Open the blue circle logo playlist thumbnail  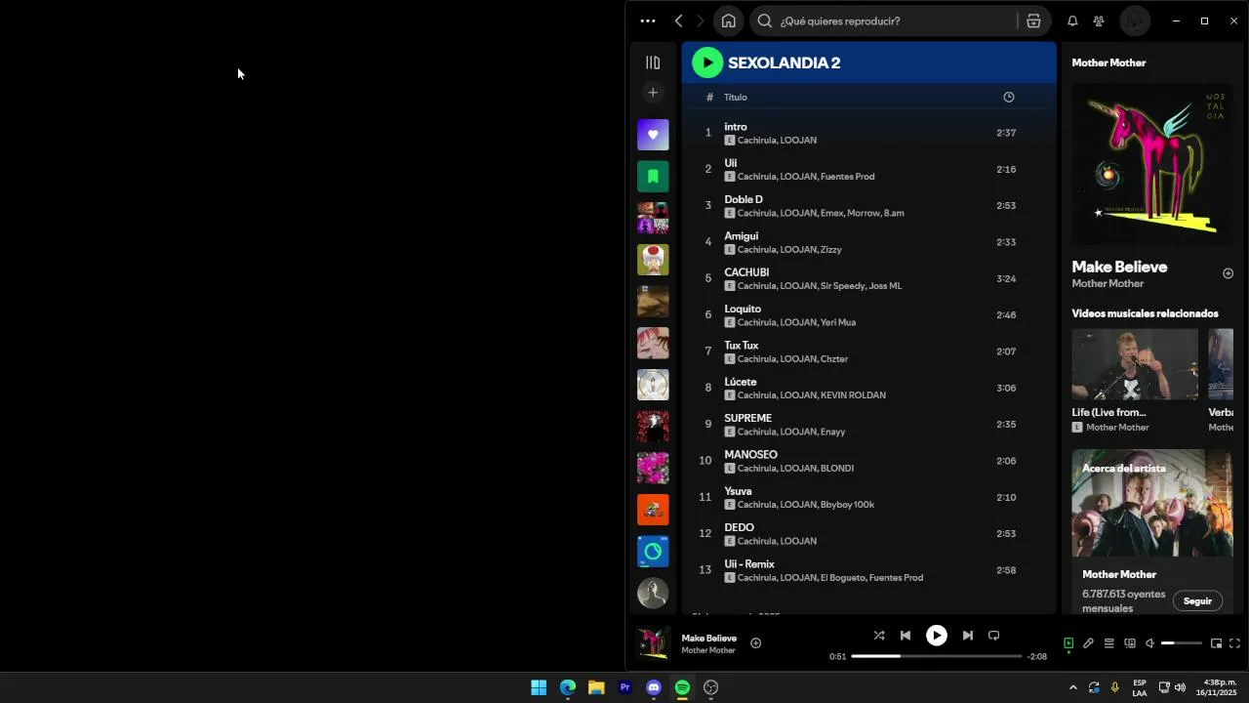[x=653, y=552]
